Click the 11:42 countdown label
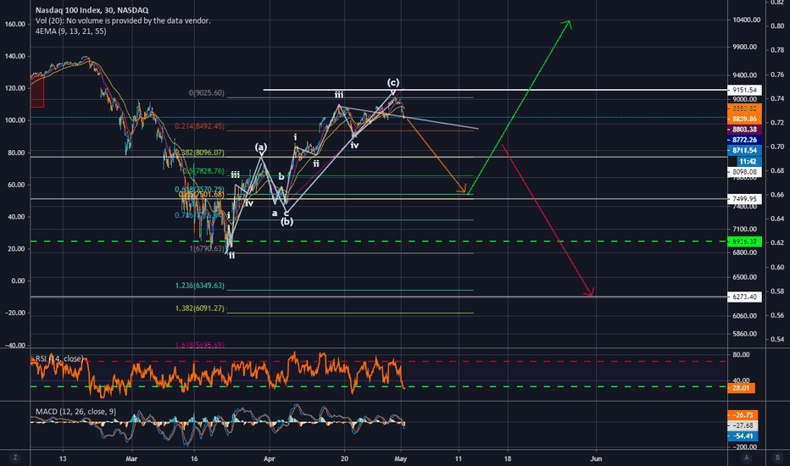This screenshot has width=790, height=466. click(x=748, y=162)
